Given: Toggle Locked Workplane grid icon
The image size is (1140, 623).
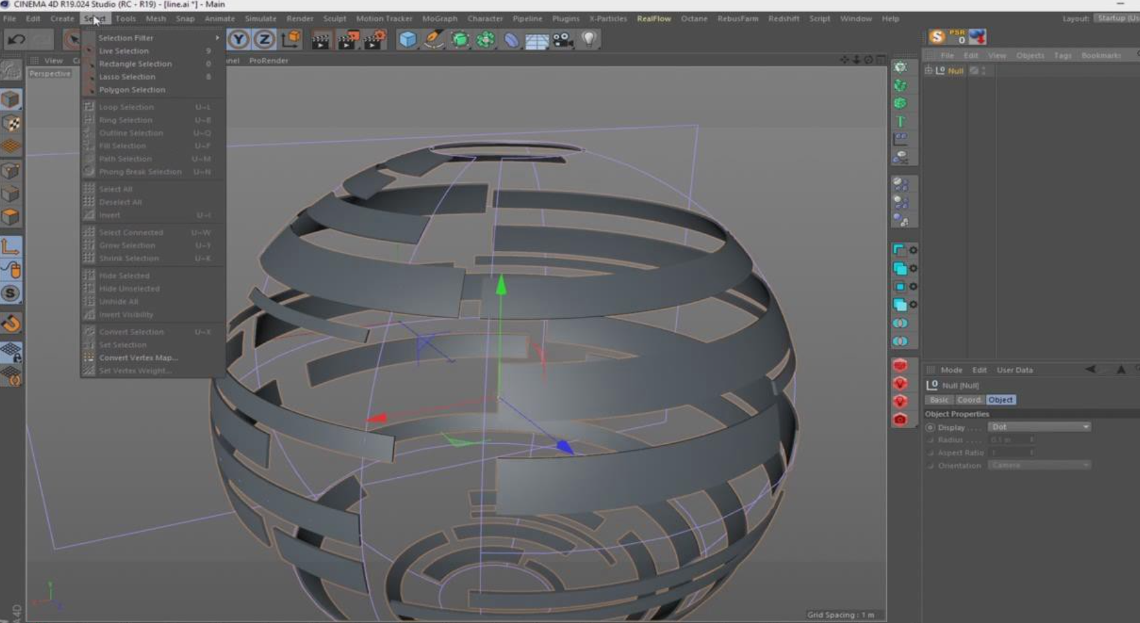Looking at the screenshot, I should point(11,352).
